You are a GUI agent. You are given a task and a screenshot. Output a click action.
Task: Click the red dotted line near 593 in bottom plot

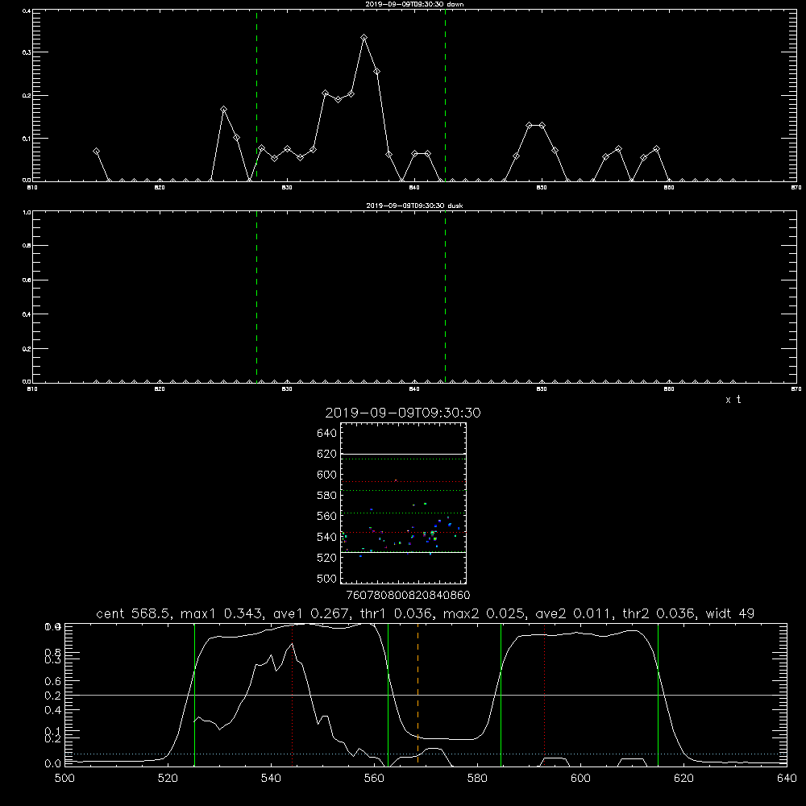[x=544, y=694]
